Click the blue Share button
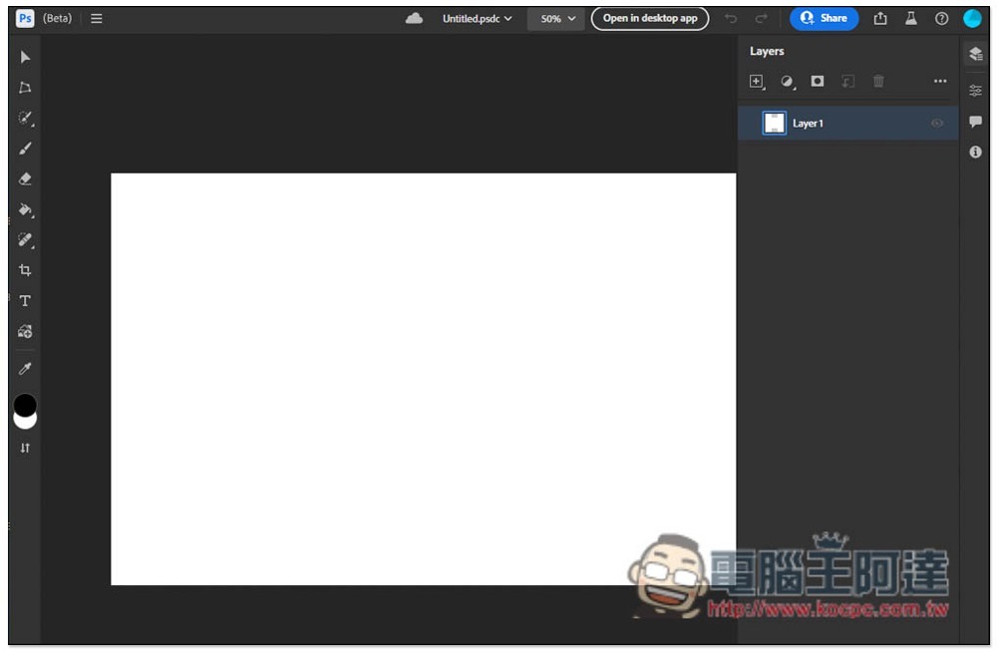This screenshot has height=652, width=997. click(x=824, y=19)
